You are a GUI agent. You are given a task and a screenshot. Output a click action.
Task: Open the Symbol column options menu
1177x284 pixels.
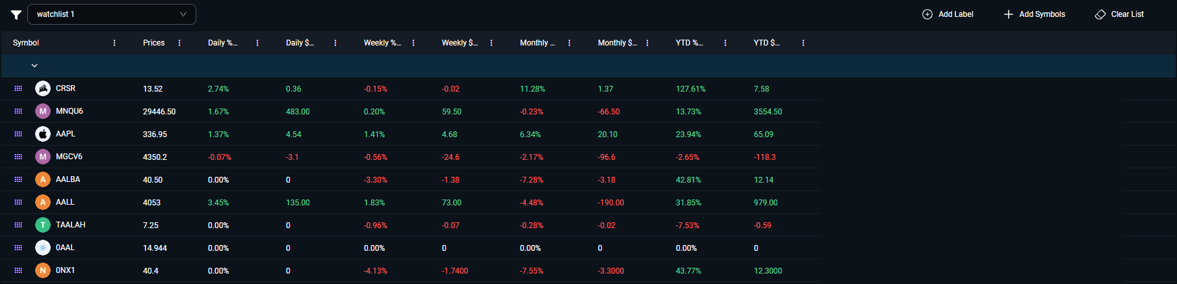pos(114,43)
